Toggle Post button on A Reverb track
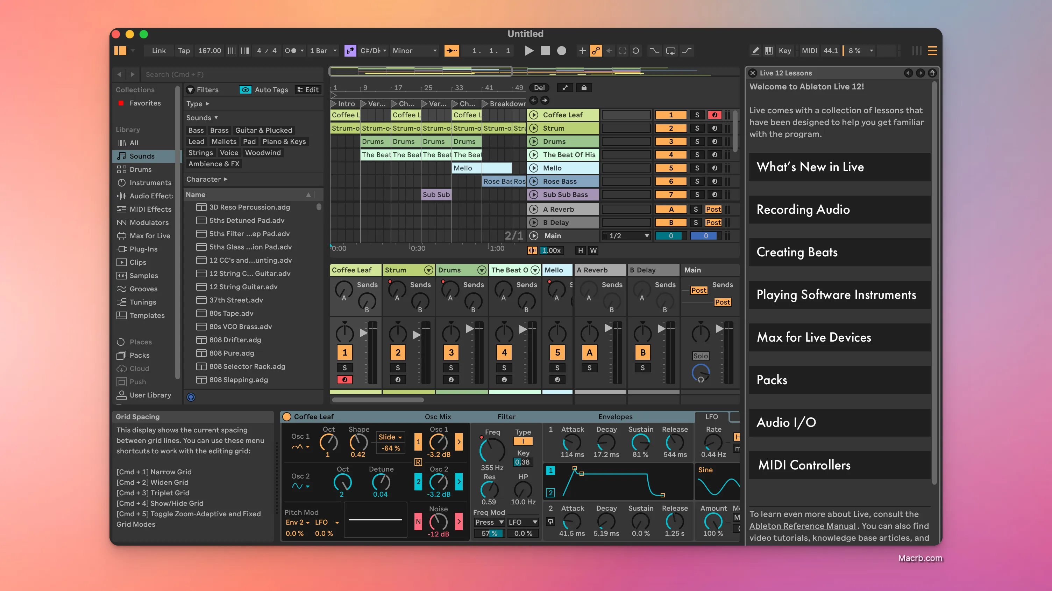Screen dimensions: 1052x591 (x=713, y=209)
